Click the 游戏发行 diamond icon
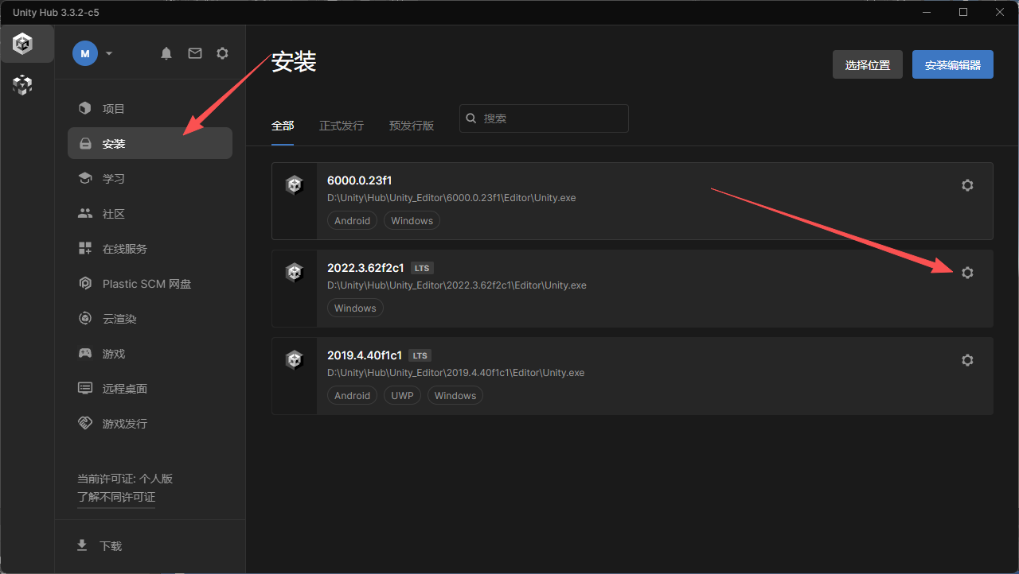The width and height of the screenshot is (1019, 574). click(85, 423)
